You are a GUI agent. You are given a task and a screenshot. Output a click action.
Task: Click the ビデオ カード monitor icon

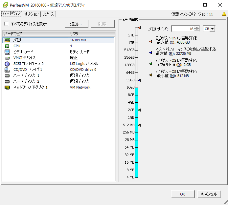7,52
